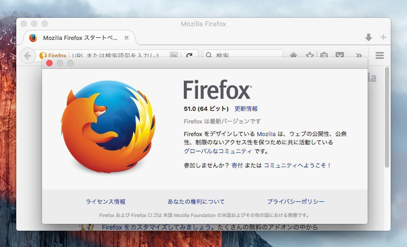Viewport: 407px width, 247px height.
Task: Open the 更新情報 link
Action: 246,109
